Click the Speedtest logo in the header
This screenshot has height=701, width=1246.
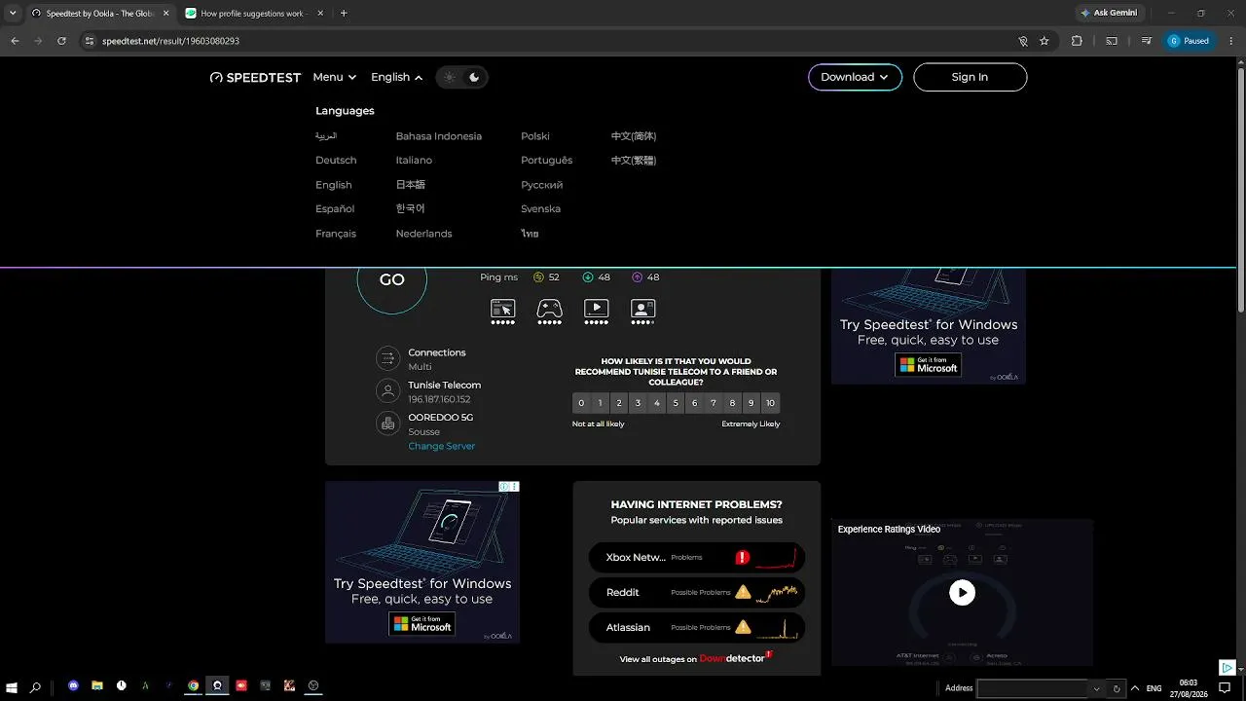[x=255, y=78]
